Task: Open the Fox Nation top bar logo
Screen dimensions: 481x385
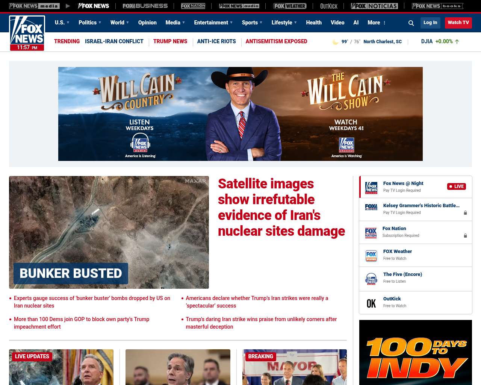Action: point(193,6)
